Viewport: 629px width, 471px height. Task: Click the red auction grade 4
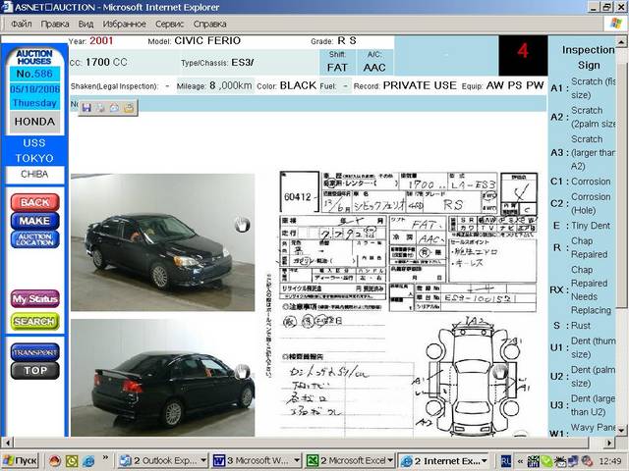(x=523, y=50)
